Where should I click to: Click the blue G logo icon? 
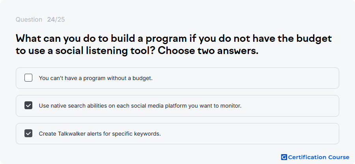coord(284,157)
